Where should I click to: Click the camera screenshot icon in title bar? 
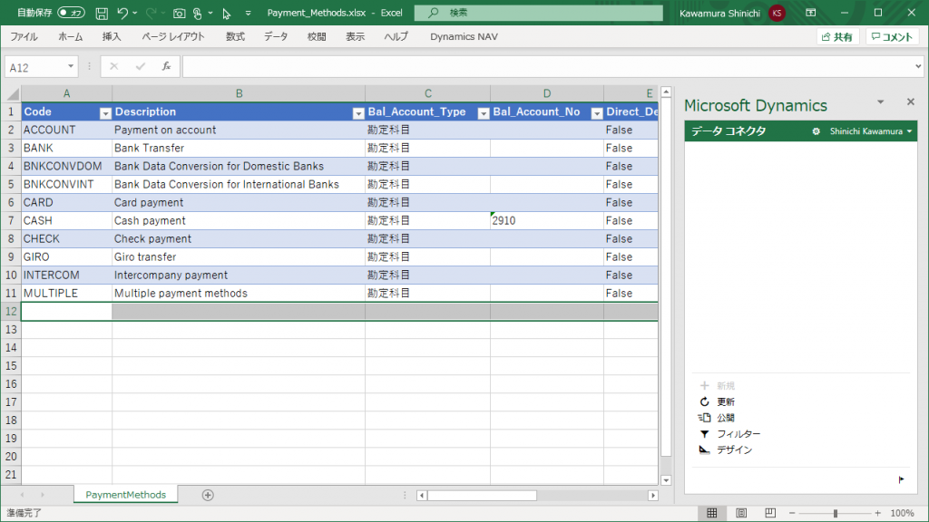tap(179, 13)
